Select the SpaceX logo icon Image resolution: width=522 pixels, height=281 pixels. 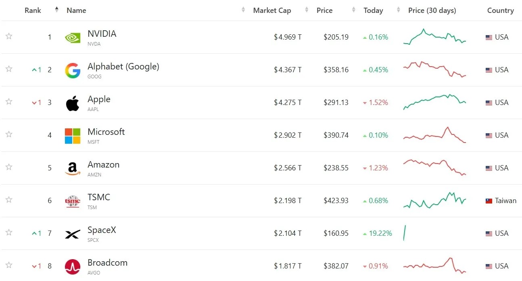(73, 234)
